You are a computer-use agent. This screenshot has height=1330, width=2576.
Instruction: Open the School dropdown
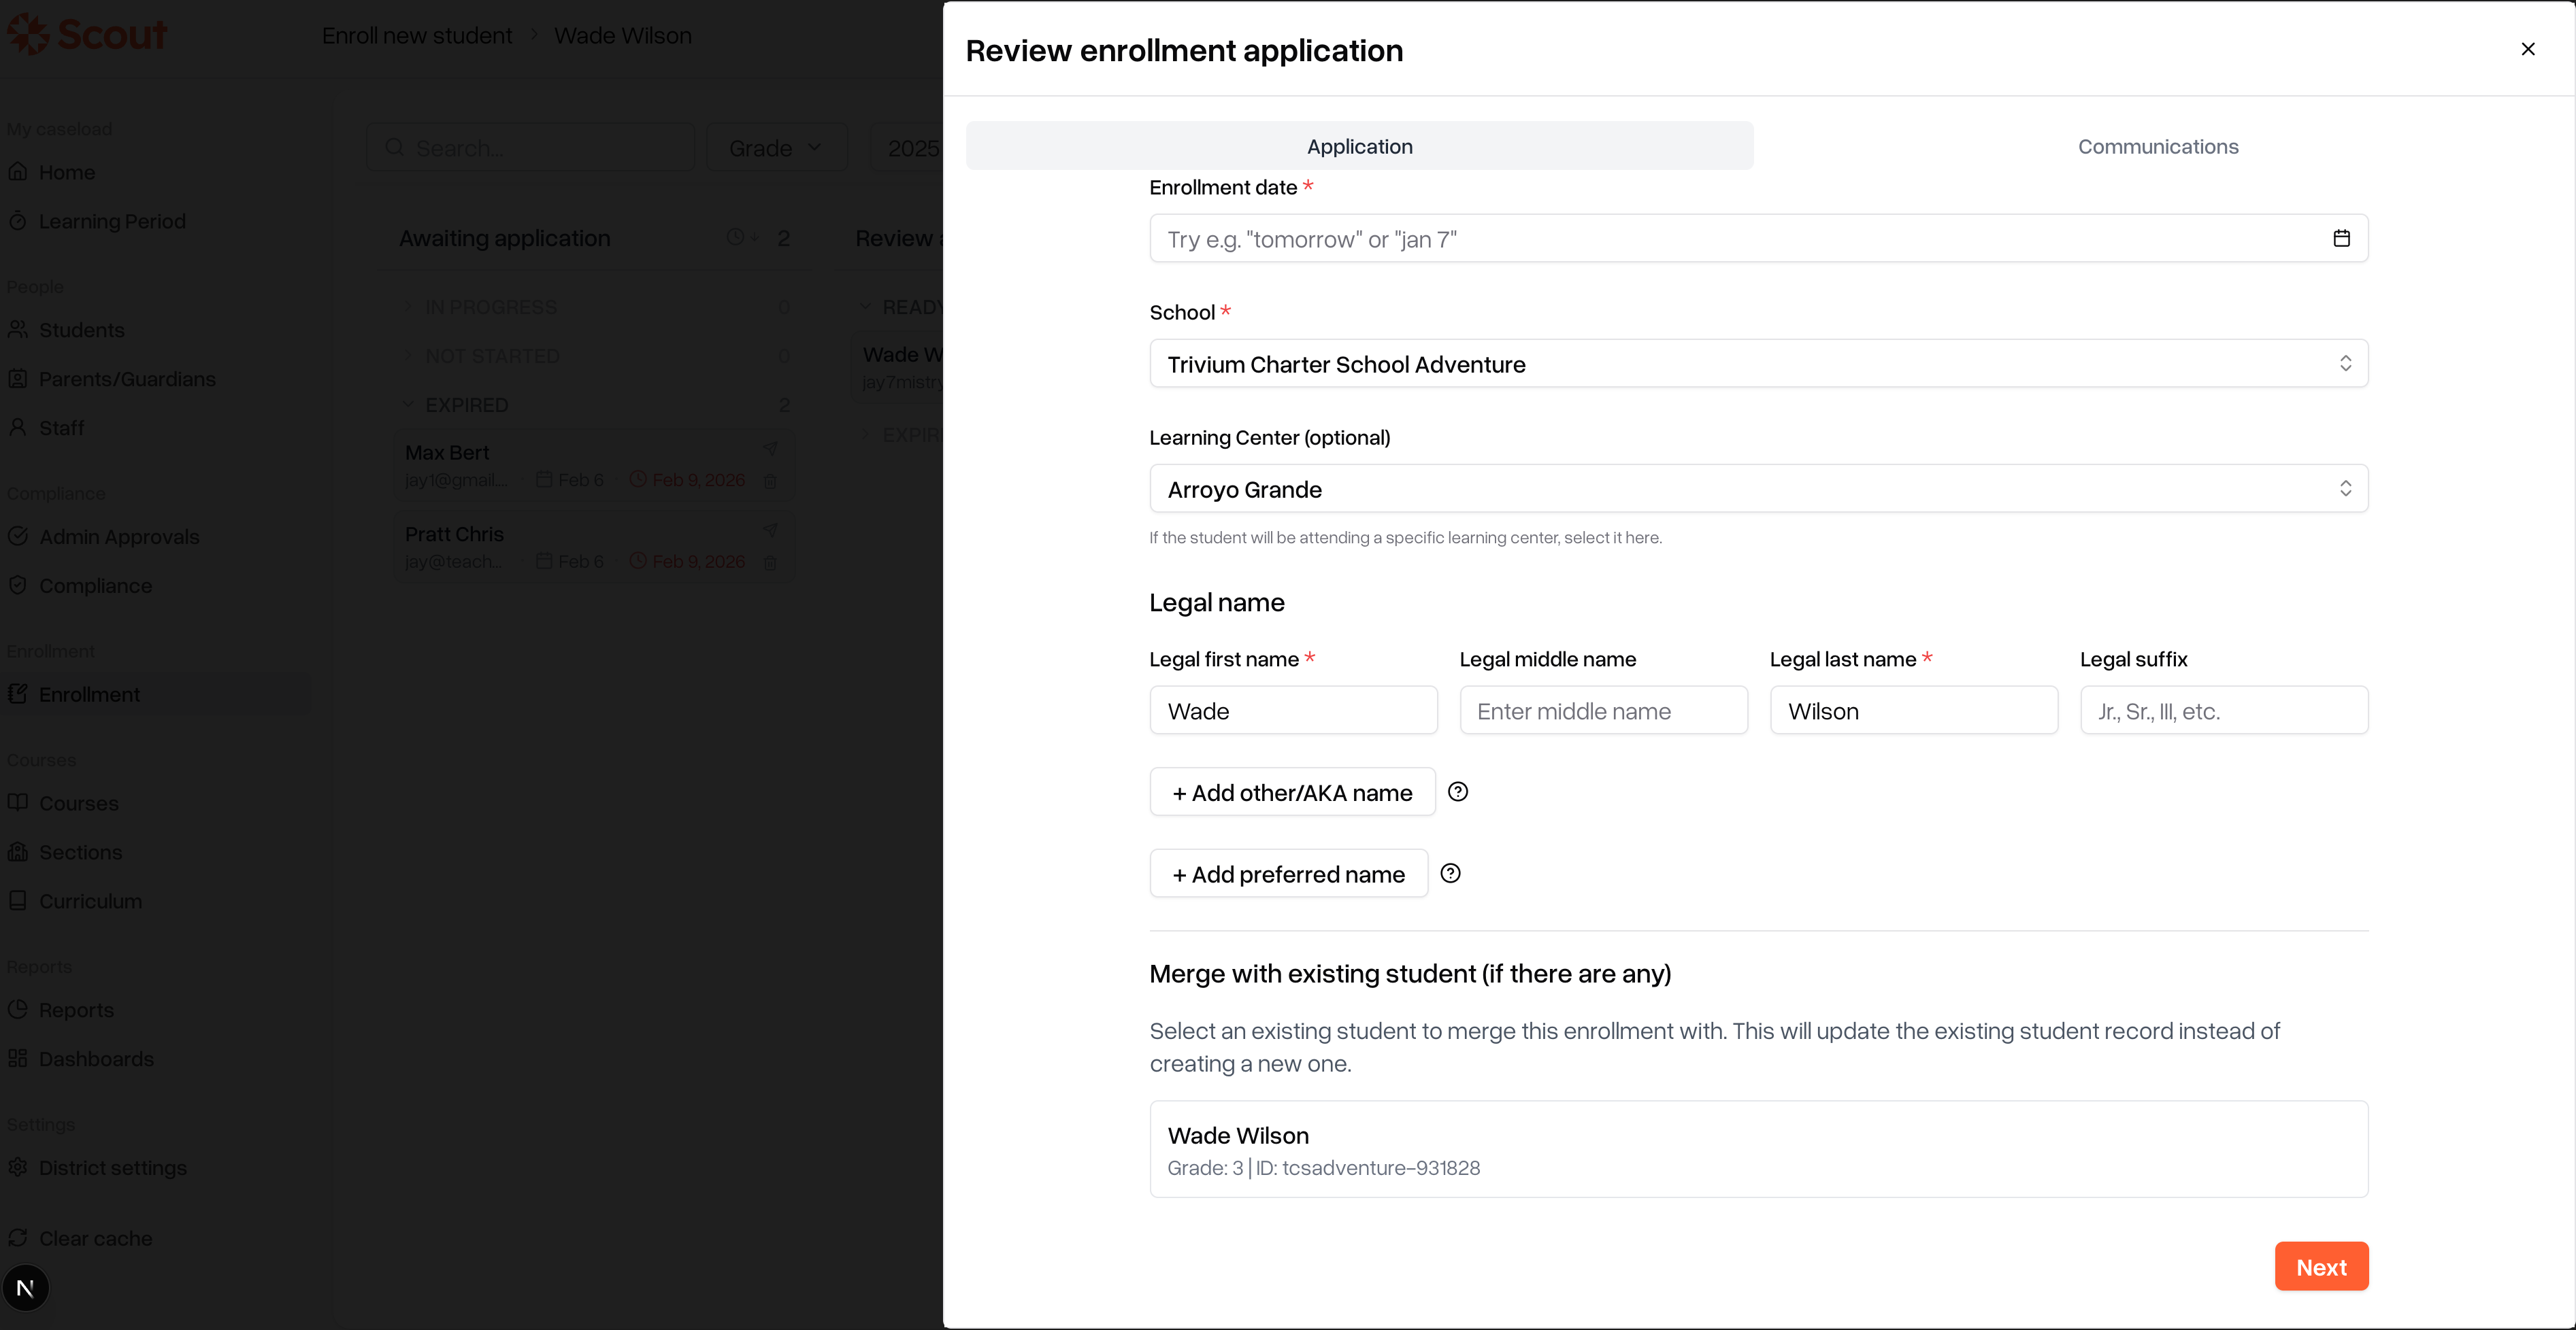click(1758, 364)
